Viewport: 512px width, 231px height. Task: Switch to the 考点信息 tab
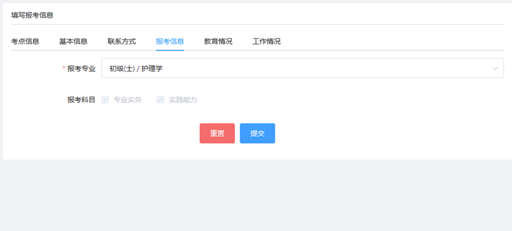click(25, 41)
